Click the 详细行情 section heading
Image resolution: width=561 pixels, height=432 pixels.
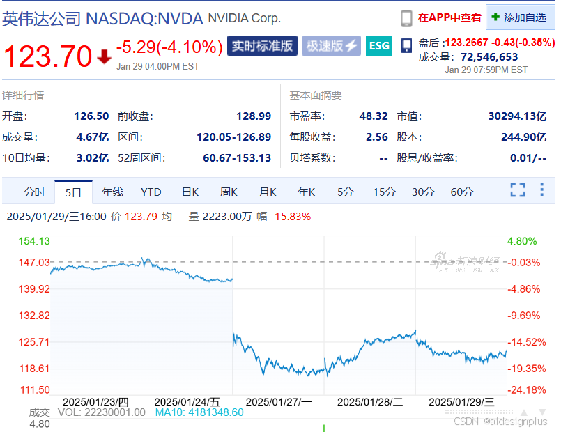[x=23, y=95]
